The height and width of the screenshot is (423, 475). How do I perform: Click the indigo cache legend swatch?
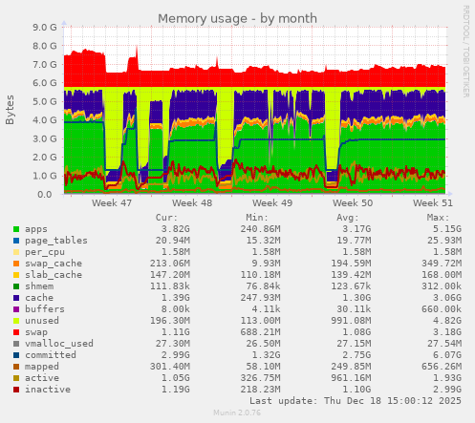16,298
